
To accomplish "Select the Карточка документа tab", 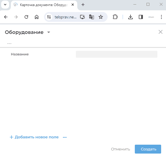I will (x=44, y=5).
